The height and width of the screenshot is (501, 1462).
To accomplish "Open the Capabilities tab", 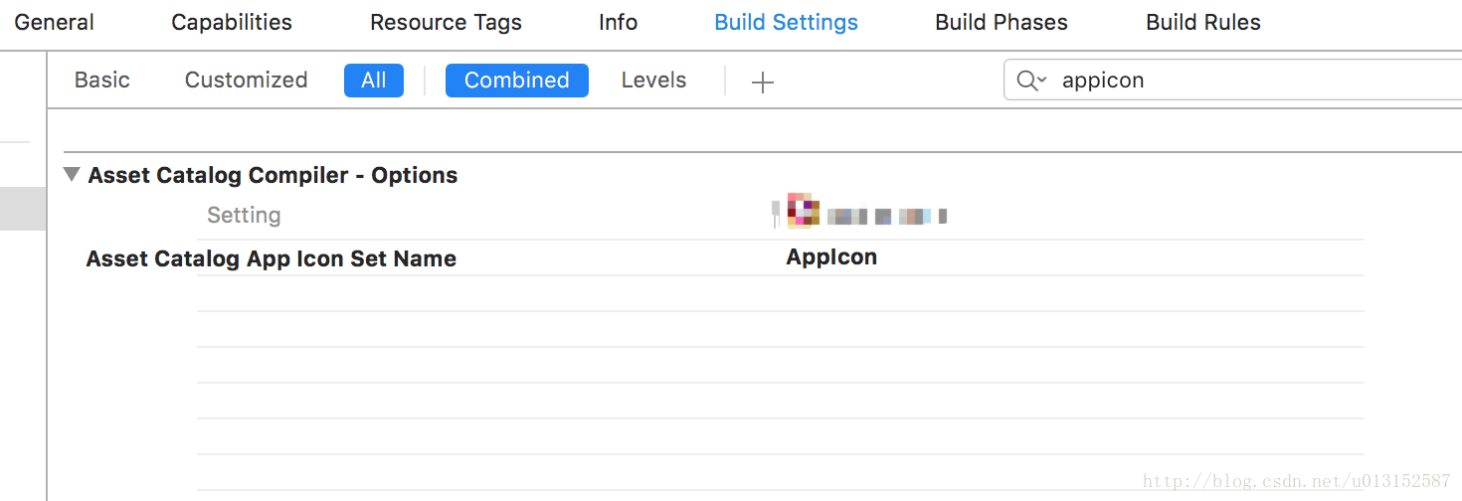I will coord(232,22).
